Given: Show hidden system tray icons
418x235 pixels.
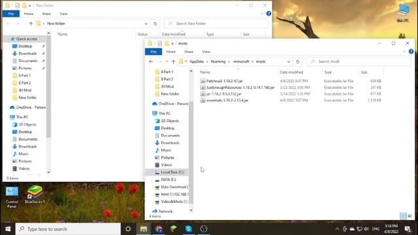Looking at the screenshot, I should click(337, 229).
